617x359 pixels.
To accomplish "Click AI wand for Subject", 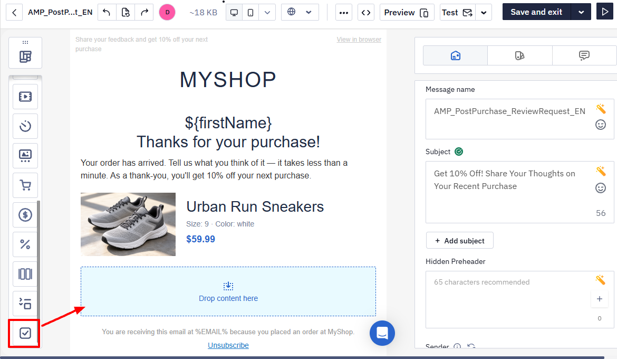I will click(x=601, y=171).
